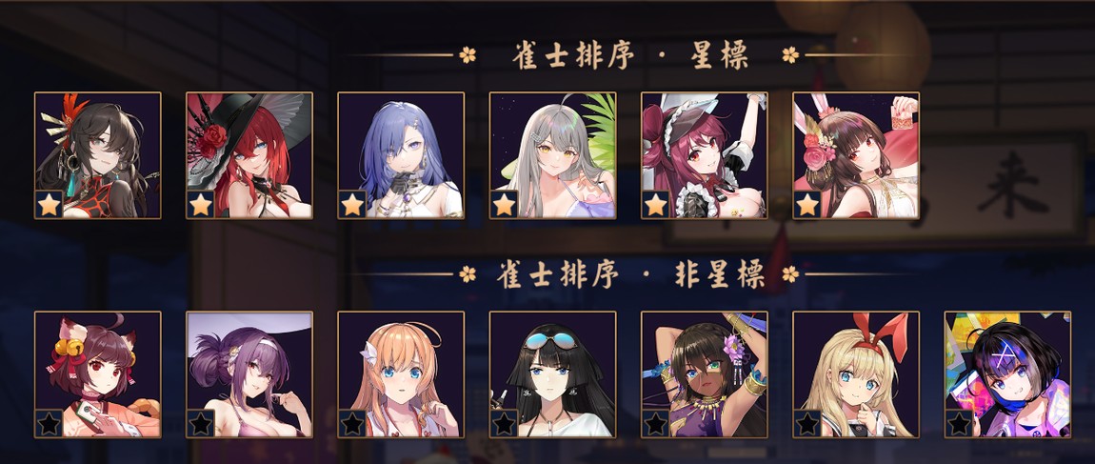Select the blonde bunny-ear girl portrait

(x=855, y=374)
